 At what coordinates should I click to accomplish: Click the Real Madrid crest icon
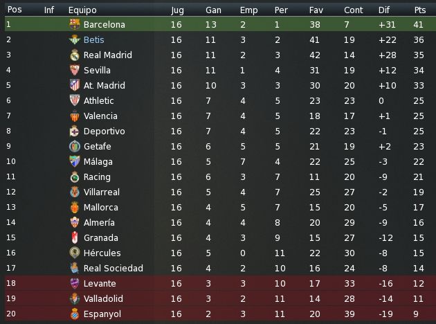point(75,55)
